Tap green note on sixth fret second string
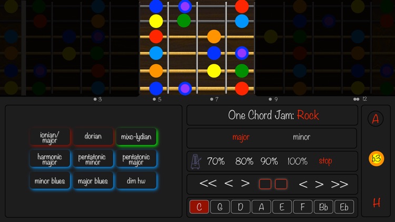This screenshot has height=222, width=395. click(x=184, y=21)
